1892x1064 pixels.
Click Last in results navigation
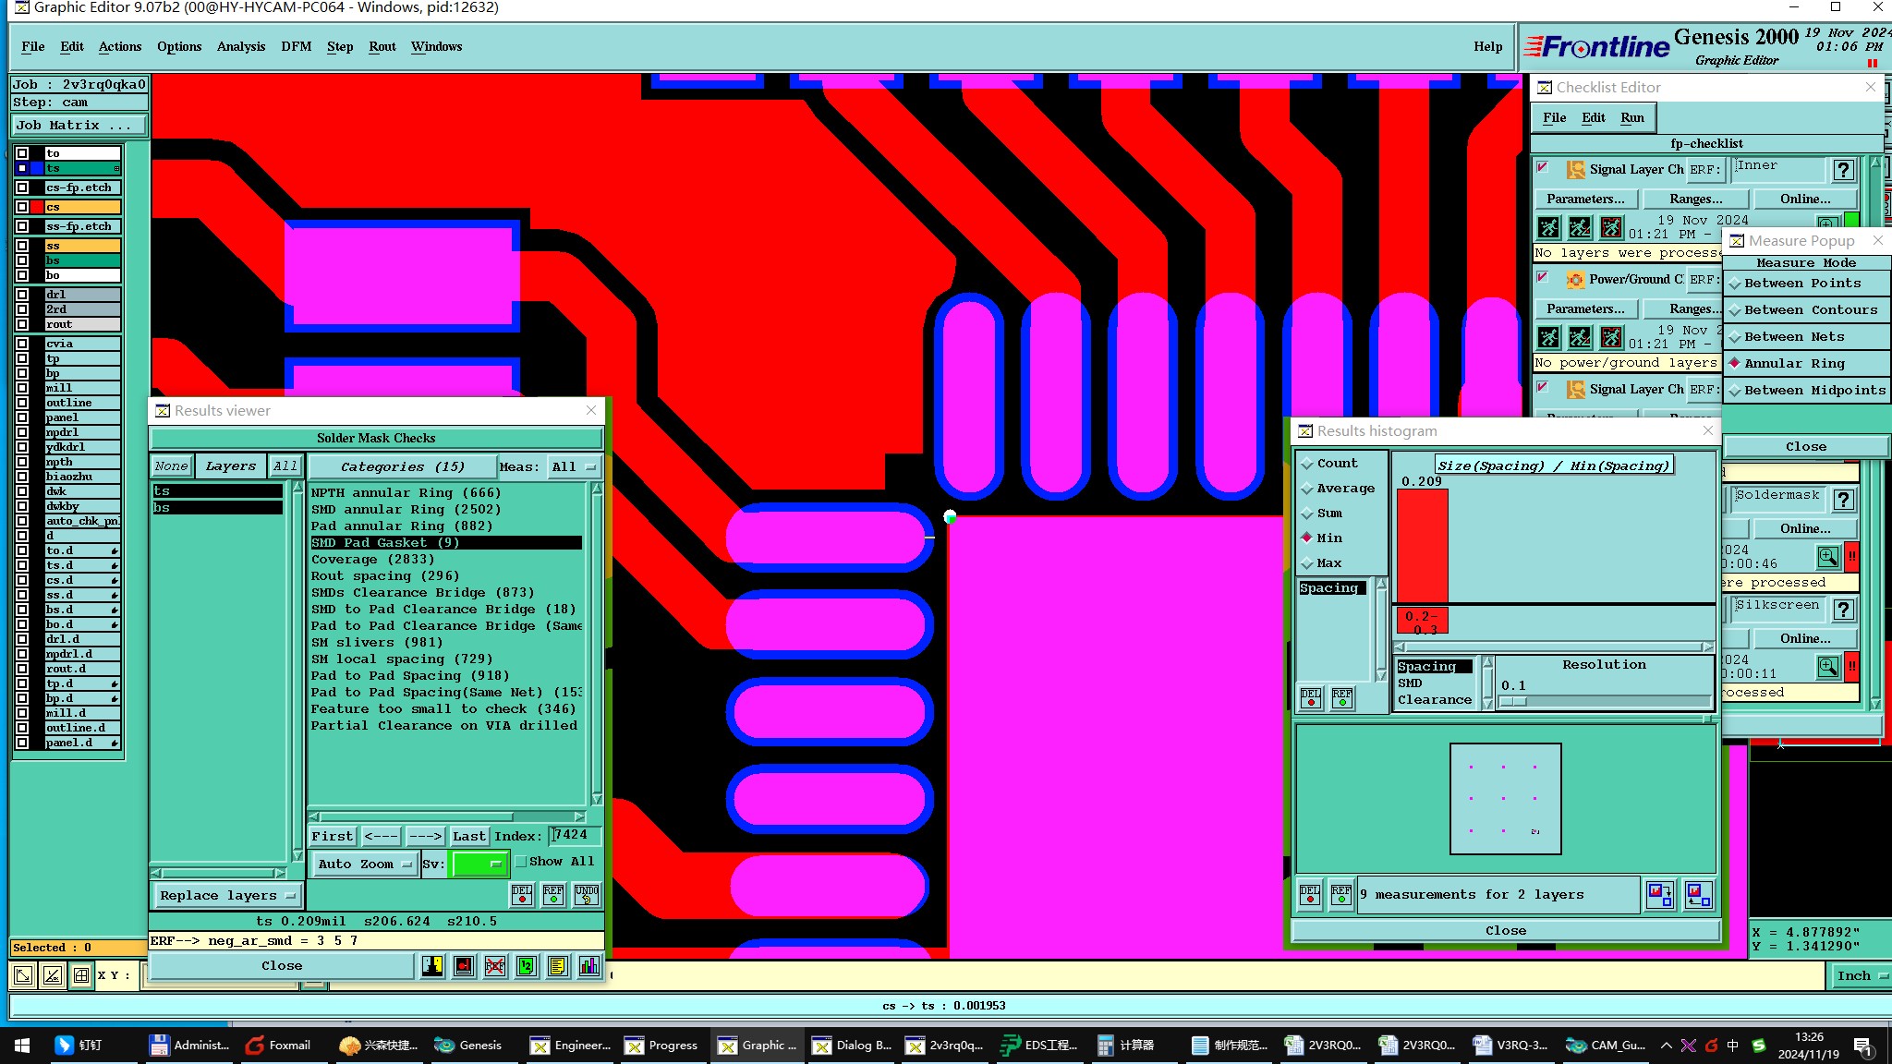468,837
